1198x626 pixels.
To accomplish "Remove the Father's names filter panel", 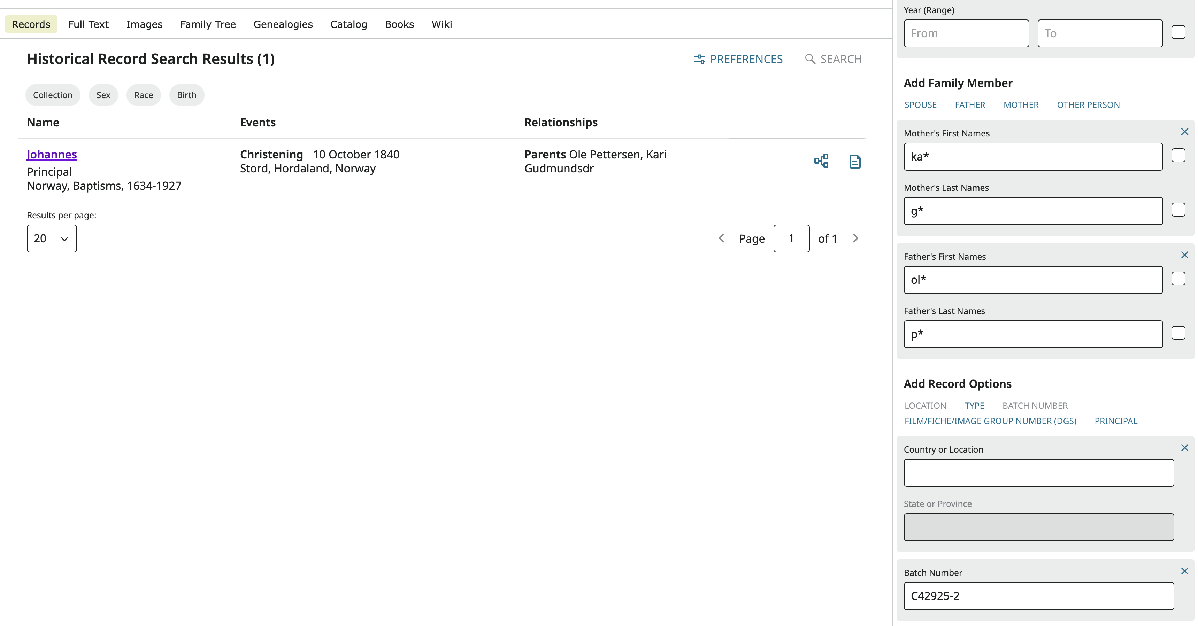I will 1184,255.
